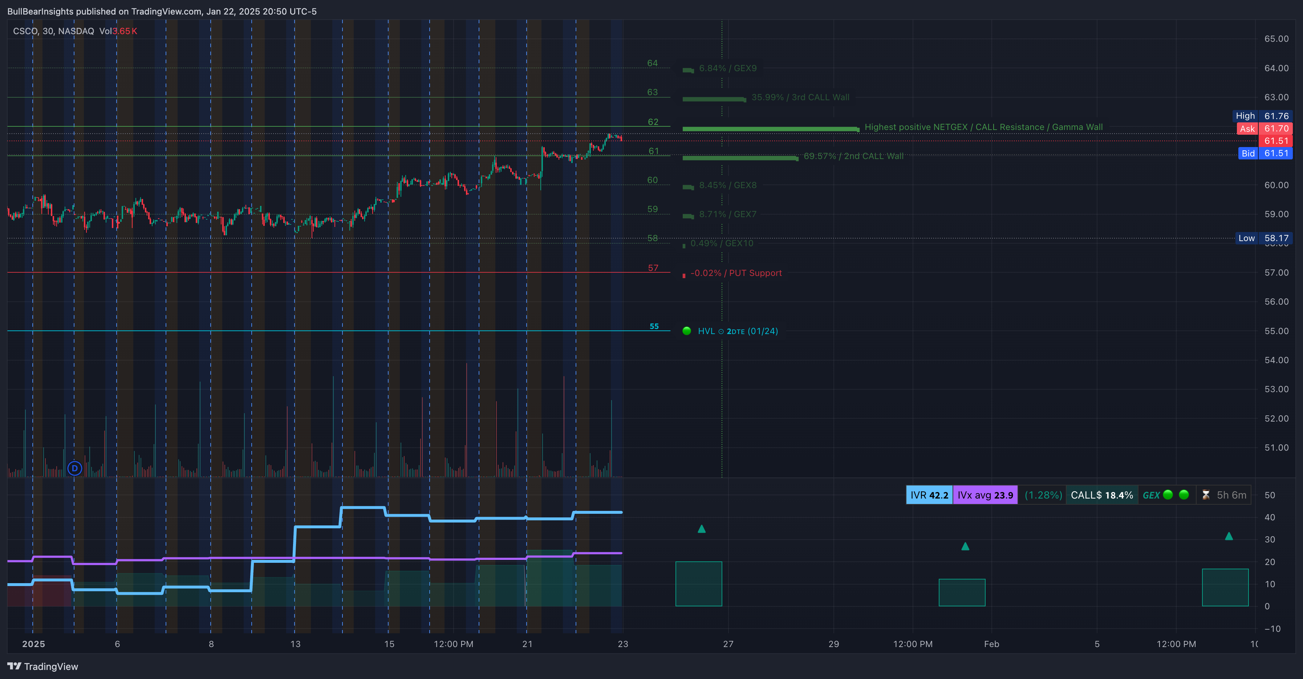Click the Ask 61.70 price label

pyautogui.click(x=1265, y=129)
